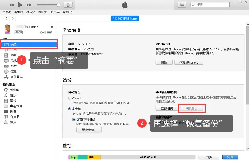Open AirPlay output selector icon
249x163 pixels.
[68, 5]
